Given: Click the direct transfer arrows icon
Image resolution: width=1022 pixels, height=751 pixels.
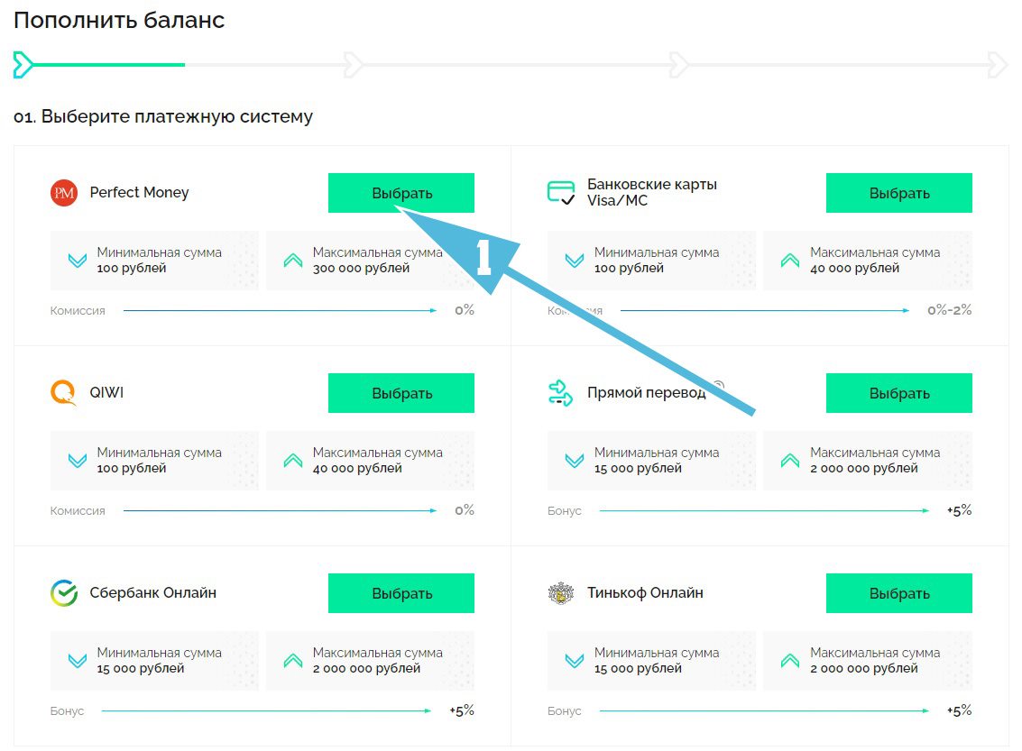Looking at the screenshot, I should coord(560,393).
